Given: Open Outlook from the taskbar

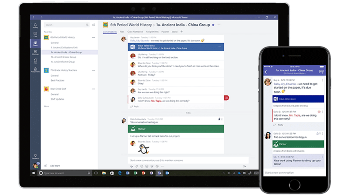Looking at the screenshot, I should (x=167, y=173).
